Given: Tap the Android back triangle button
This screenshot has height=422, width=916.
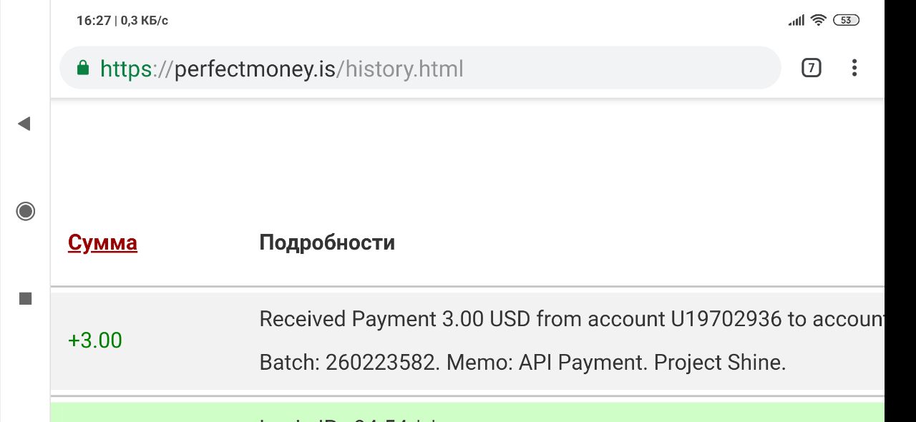Looking at the screenshot, I should pos(24,124).
